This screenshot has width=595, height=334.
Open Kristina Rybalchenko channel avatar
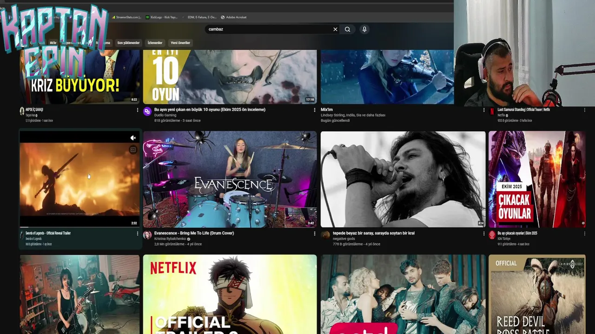pos(147,235)
